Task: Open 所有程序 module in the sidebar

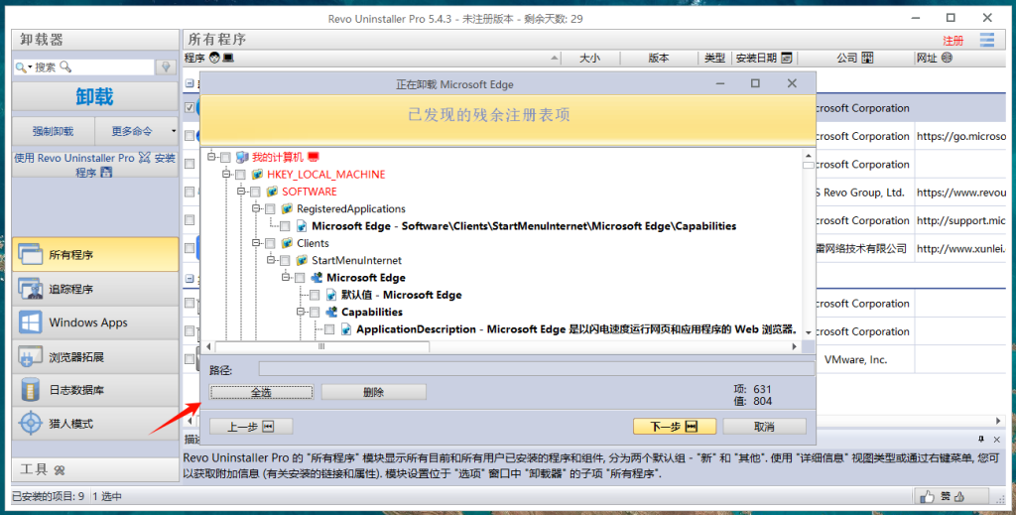Action: point(95,255)
